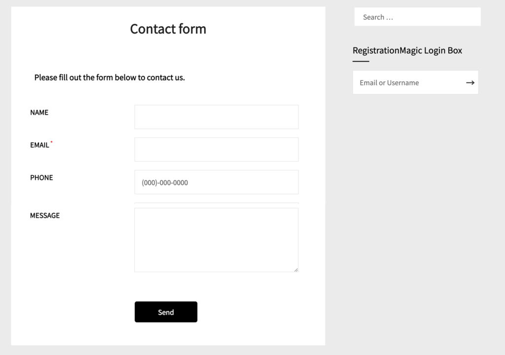Click the black Send button below the form
The image size is (505, 355).
166,312
